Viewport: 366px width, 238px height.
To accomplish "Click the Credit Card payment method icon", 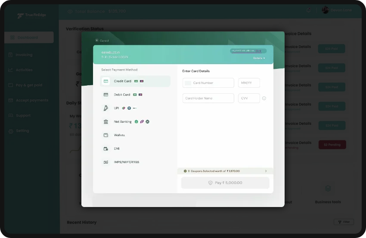I will [x=106, y=81].
